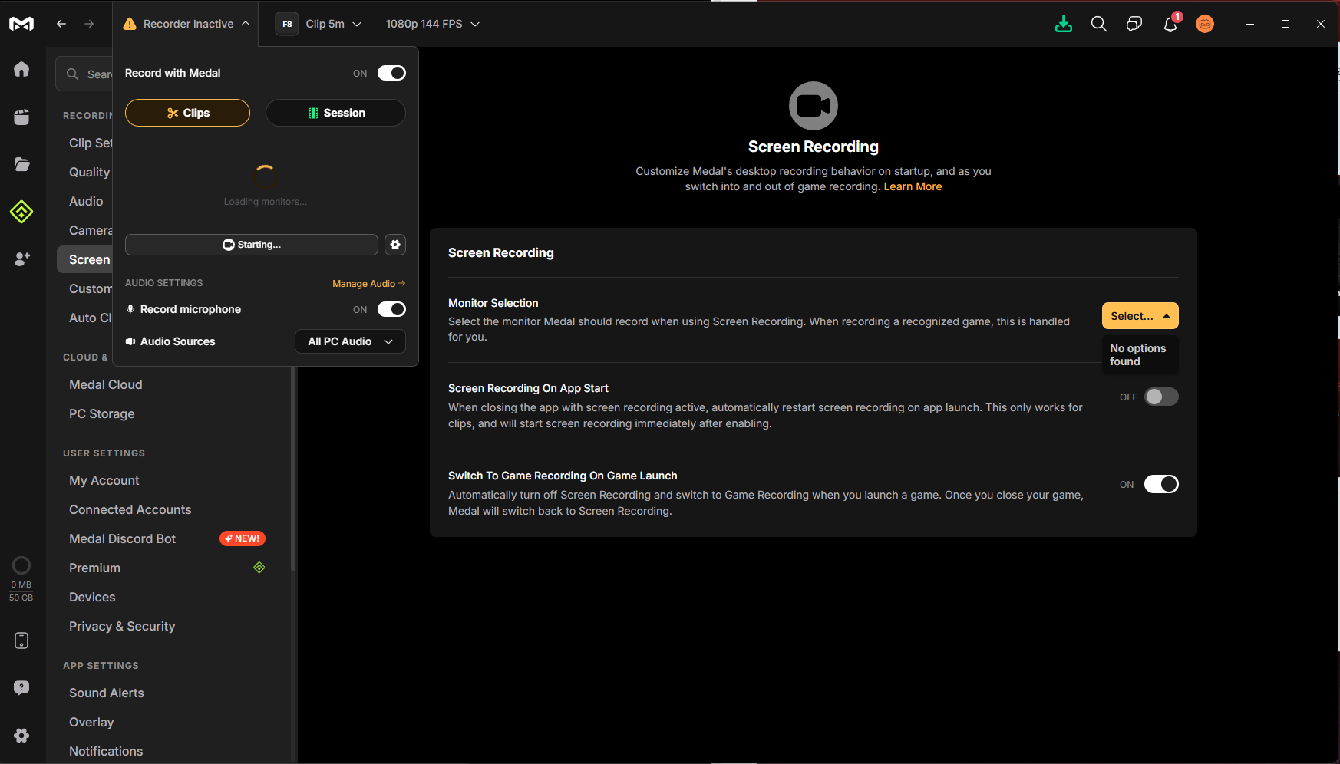Open the clips clapperboard sidebar icon
Viewport: 1340px width, 764px height.
[21, 117]
